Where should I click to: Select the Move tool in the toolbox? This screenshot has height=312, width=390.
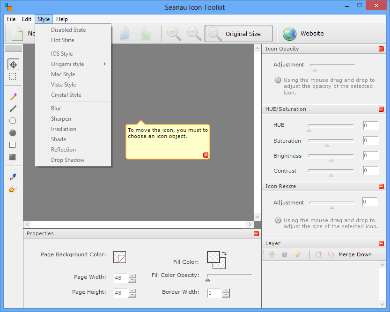pos(13,65)
